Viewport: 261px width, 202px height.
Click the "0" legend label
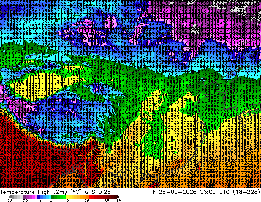click(x=51, y=200)
